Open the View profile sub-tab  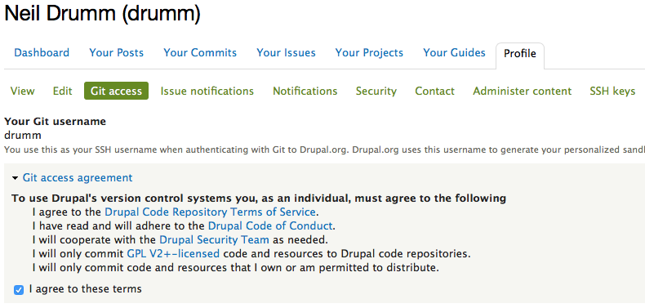[x=22, y=91]
